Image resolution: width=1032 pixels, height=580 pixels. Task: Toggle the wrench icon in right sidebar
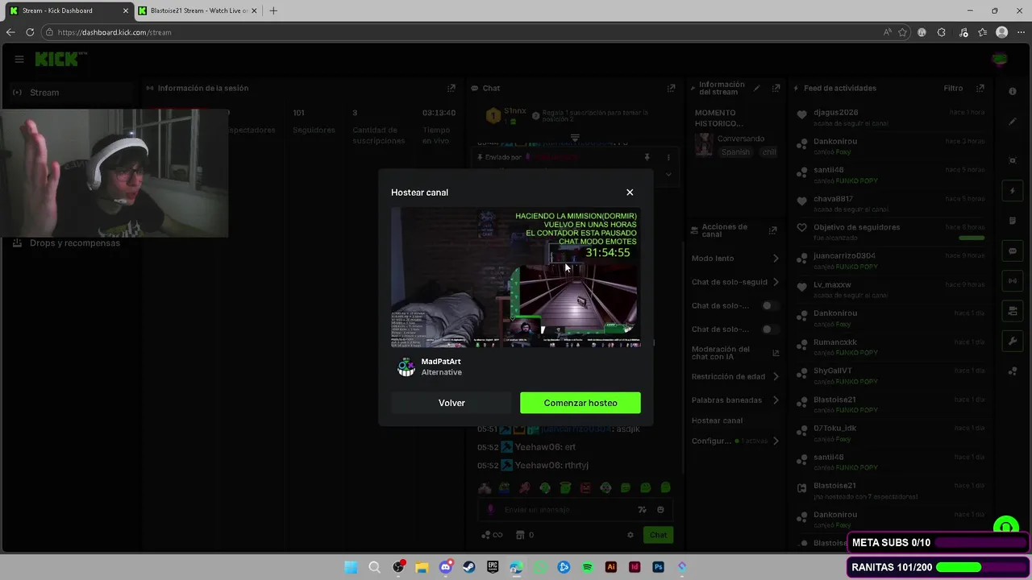[x=1013, y=341]
